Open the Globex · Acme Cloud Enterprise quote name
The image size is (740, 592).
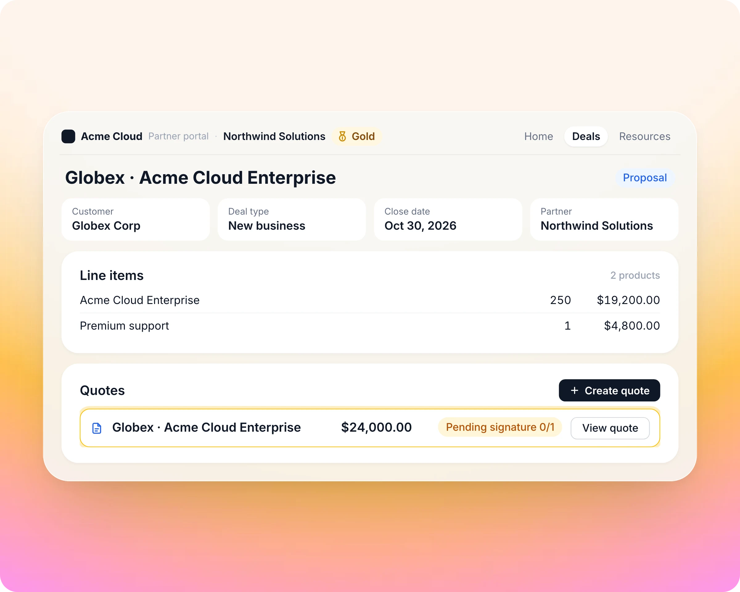[x=206, y=428]
